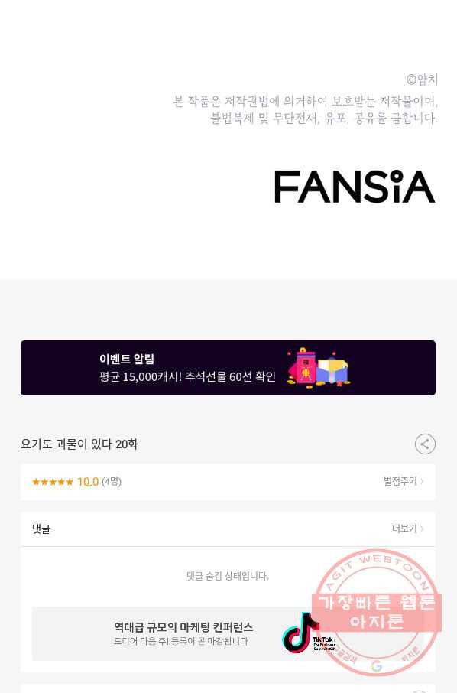Viewport: 457px width, 693px height.
Task: Click the 요기도 괴물이 있다 20화 title
Action: [x=79, y=444]
